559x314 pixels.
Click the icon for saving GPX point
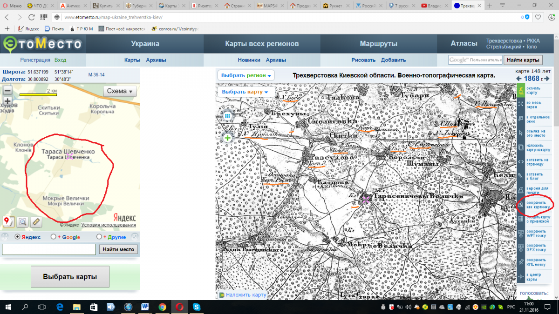[x=521, y=247]
